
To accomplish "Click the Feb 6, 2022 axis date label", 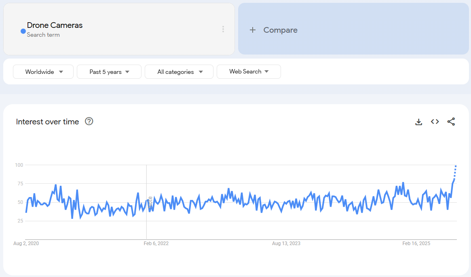I will coord(156,243).
